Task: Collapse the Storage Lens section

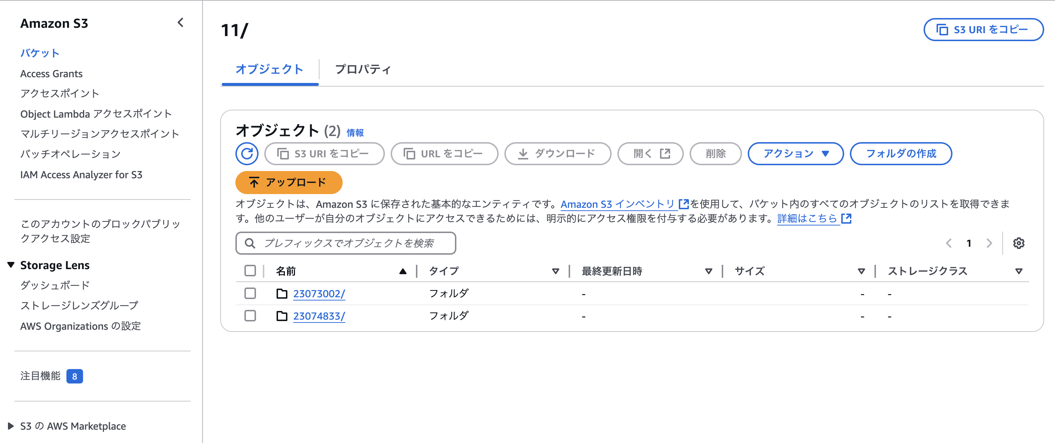Action: [x=11, y=265]
